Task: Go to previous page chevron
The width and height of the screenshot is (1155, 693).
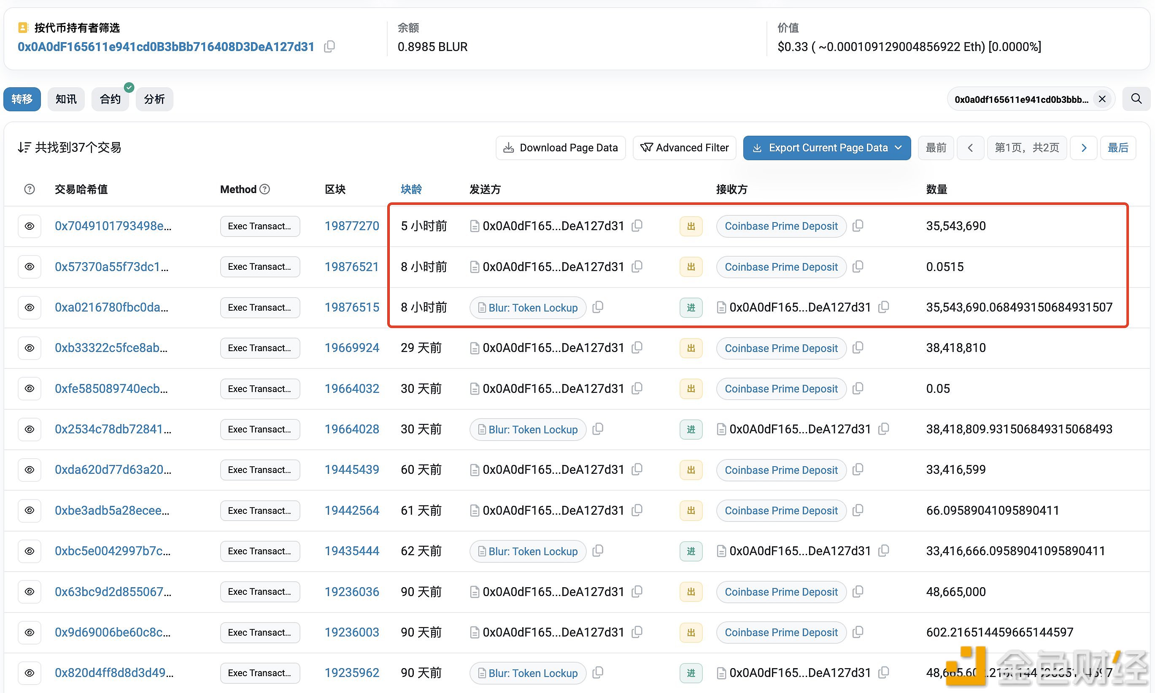Action: (x=970, y=148)
